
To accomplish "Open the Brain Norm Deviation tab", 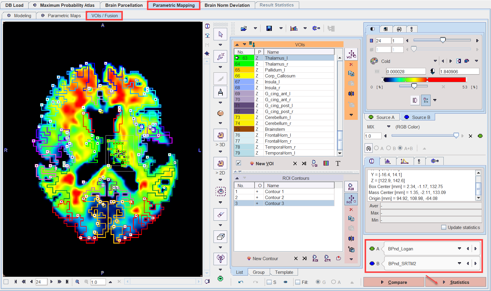I will [227, 5].
